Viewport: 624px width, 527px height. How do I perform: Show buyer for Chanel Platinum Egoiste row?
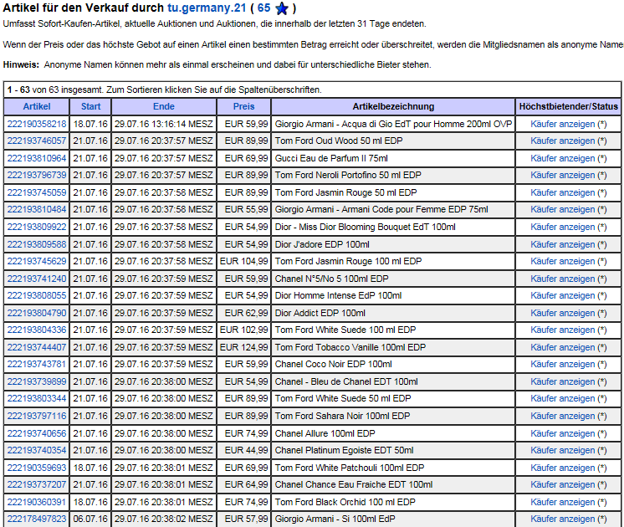pyautogui.click(x=562, y=449)
